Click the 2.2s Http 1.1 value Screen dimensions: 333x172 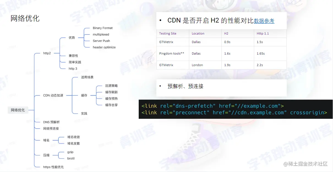click(x=260, y=65)
